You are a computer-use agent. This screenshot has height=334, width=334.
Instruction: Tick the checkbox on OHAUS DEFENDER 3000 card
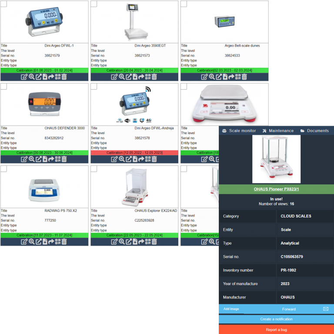(3, 86)
